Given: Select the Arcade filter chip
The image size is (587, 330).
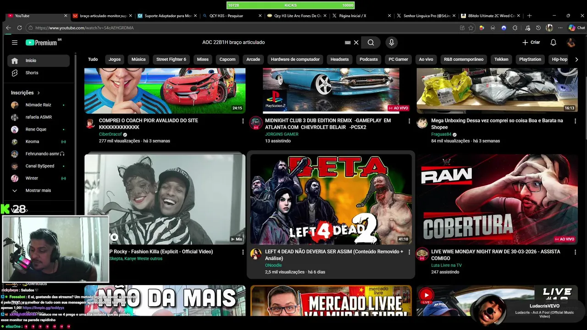Looking at the screenshot, I should tap(253, 59).
